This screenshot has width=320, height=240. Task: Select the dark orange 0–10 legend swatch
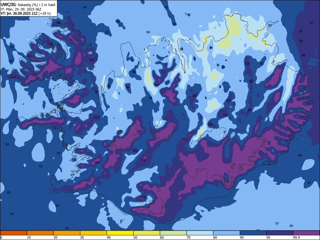coord(13,233)
